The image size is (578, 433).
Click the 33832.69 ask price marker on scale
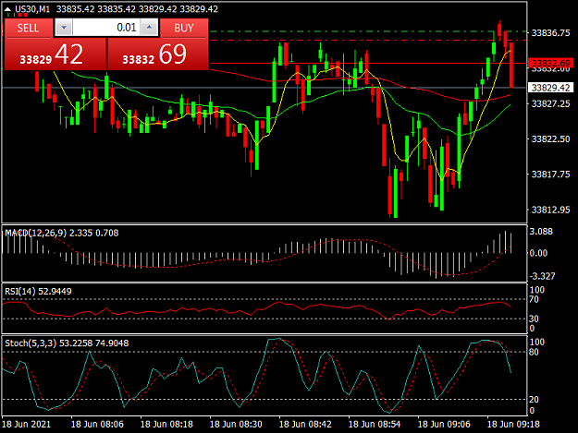coord(551,64)
